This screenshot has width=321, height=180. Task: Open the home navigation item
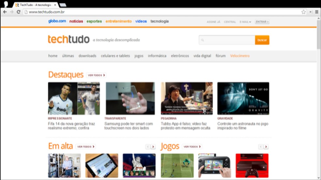53,56
